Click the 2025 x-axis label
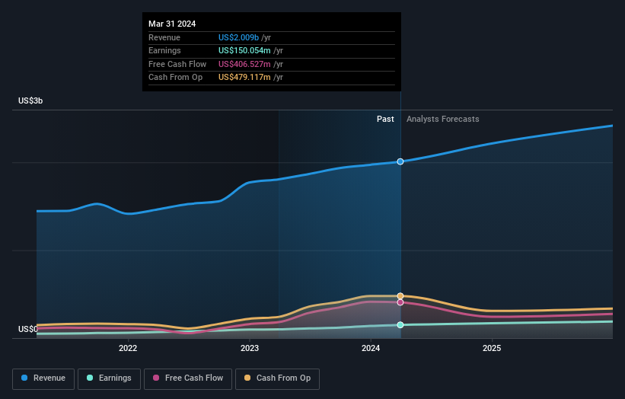This screenshot has height=399, width=625. [492, 348]
